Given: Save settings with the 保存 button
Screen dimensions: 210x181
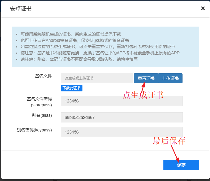Looking at the screenshot, I should [x=181, y=165].
